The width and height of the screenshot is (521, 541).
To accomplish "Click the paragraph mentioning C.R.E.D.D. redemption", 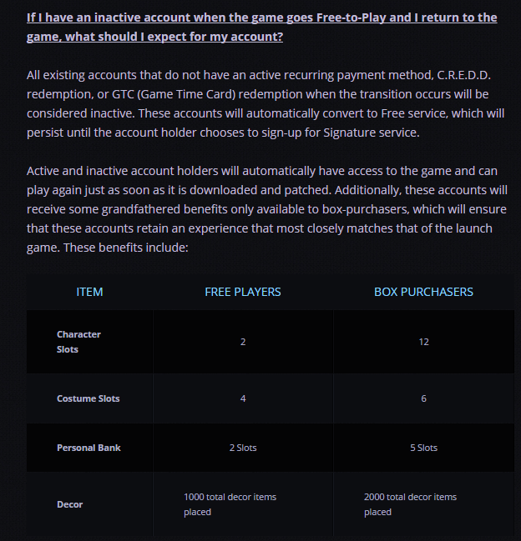I will pyautogui.click(x=266, y=104).
